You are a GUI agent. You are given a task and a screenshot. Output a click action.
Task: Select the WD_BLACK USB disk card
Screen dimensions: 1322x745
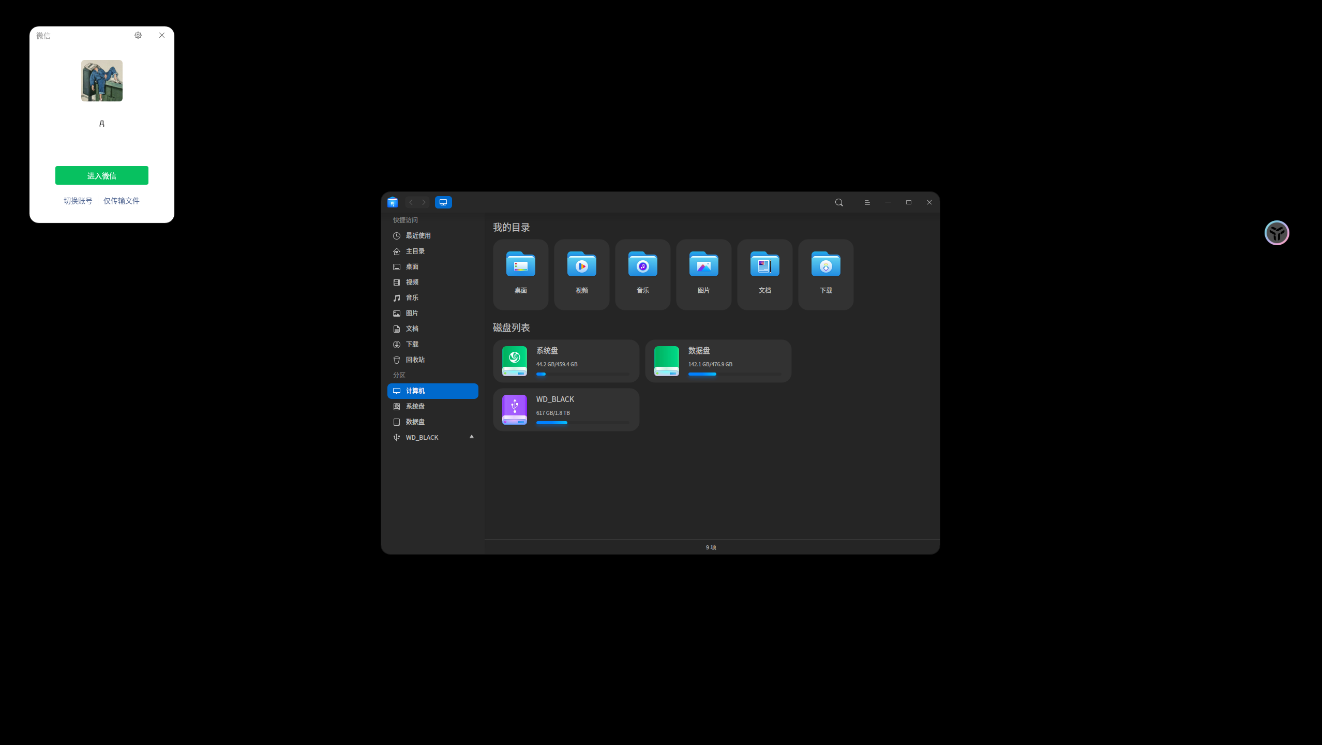(x=566, y=410)
